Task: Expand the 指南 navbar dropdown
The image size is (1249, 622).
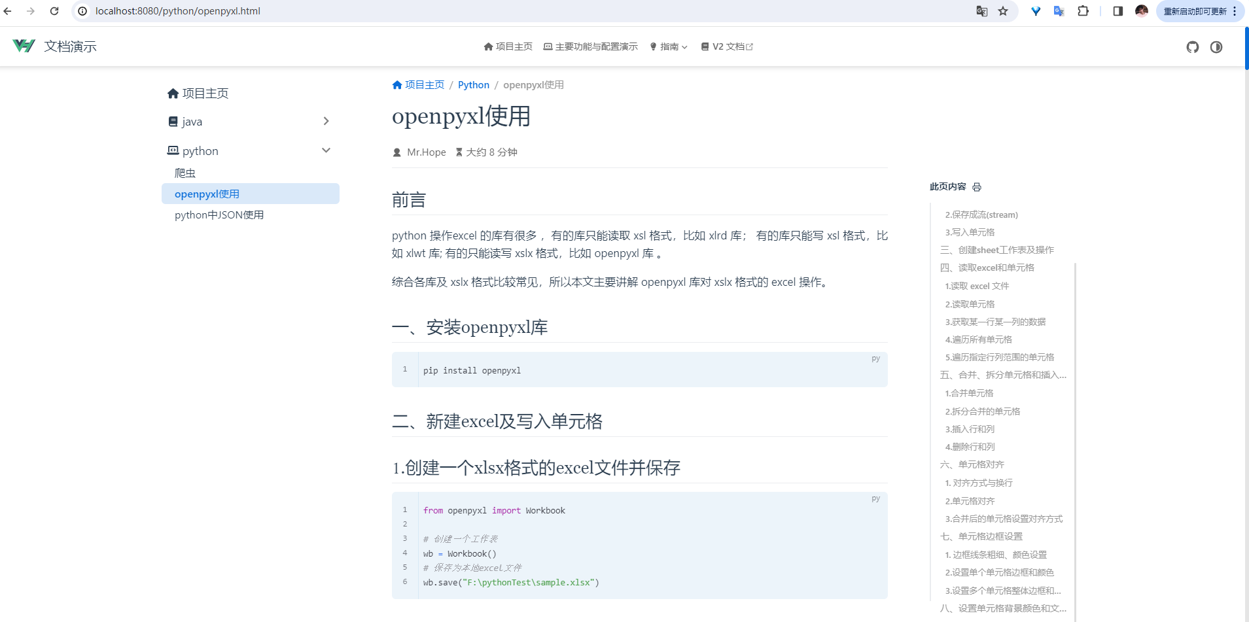Action: [669, 46]
